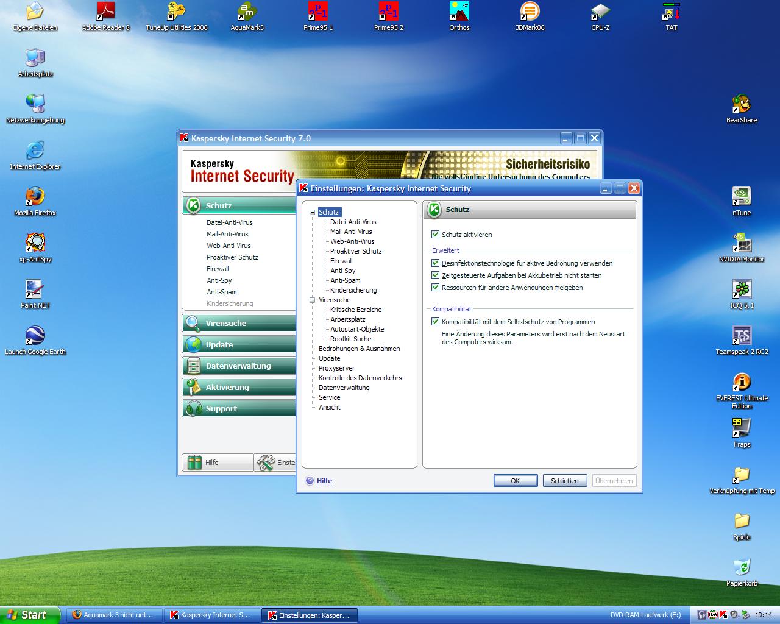This screenshot has height=624, width=780.
Task: Expand Support section in main window
Action: point(239,408)
